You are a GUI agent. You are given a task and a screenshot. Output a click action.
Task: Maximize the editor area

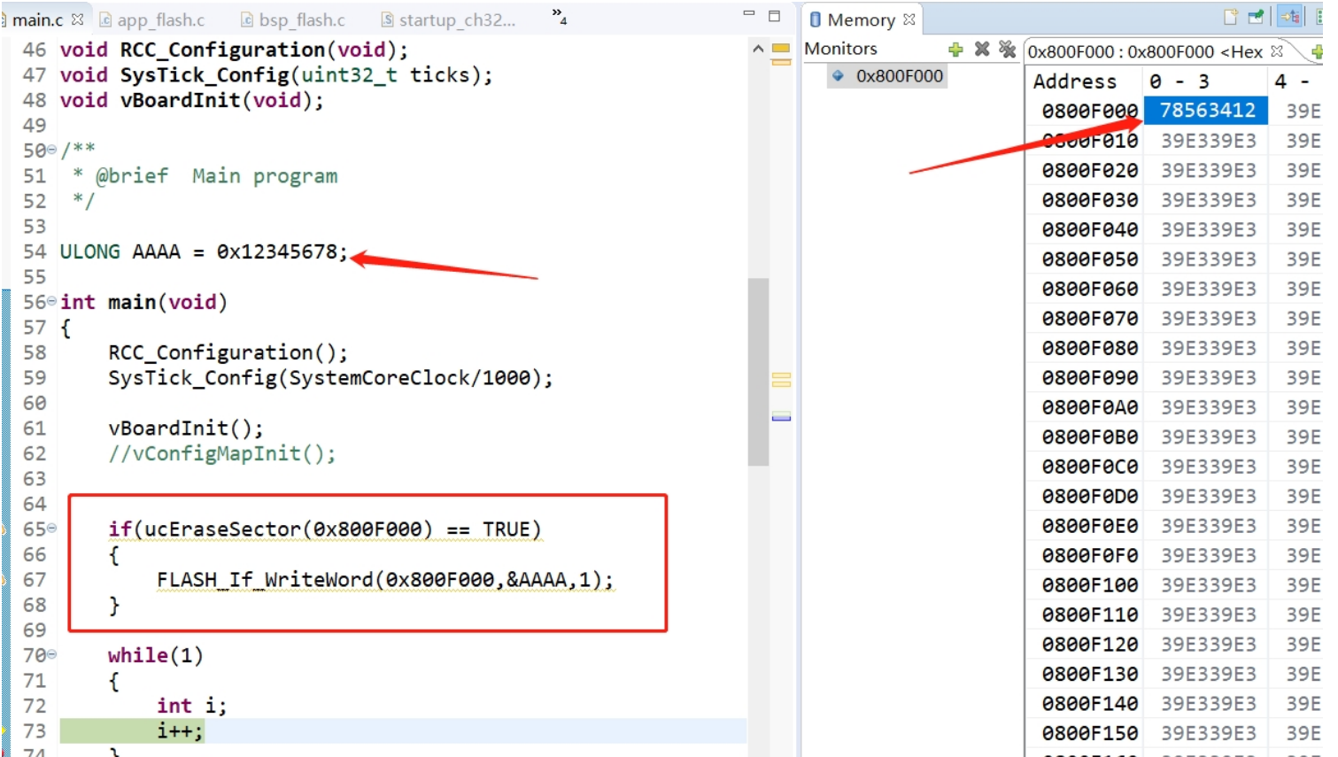coord(774,16)
